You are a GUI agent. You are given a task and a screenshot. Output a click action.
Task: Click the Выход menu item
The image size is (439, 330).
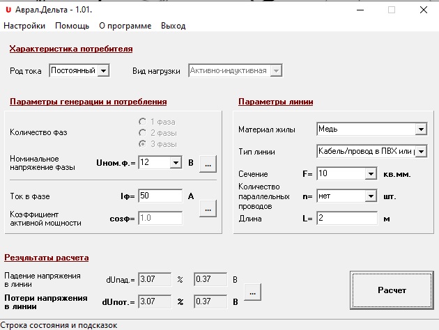pos(173,26)
